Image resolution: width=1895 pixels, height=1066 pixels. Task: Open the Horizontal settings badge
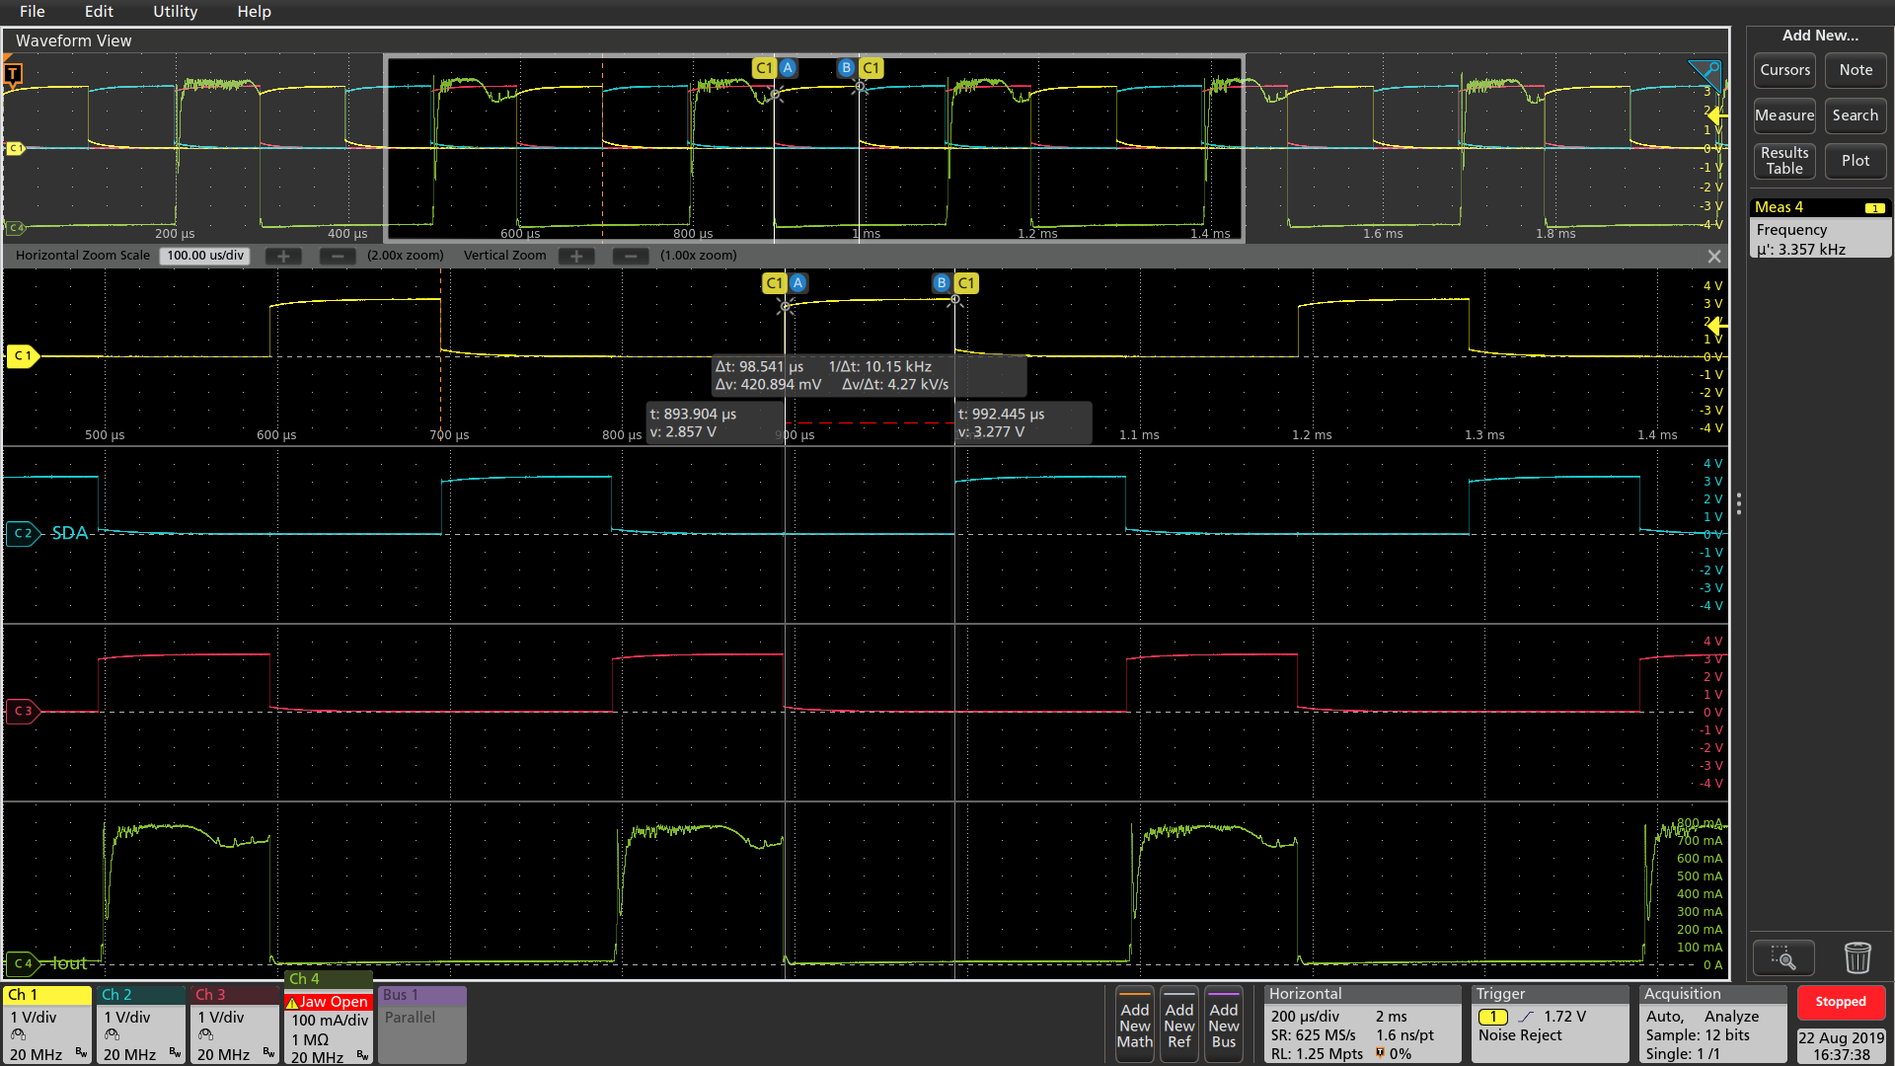click(x=1361, y=1025)
